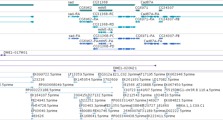Select EST EK164107.5prime
223x120 pixels.
click(45, 95)
